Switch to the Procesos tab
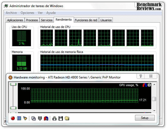This screenshot has width=167, height=129. 32,20
